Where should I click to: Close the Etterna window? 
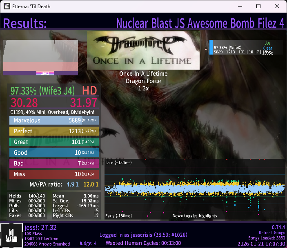coord(277,7)
